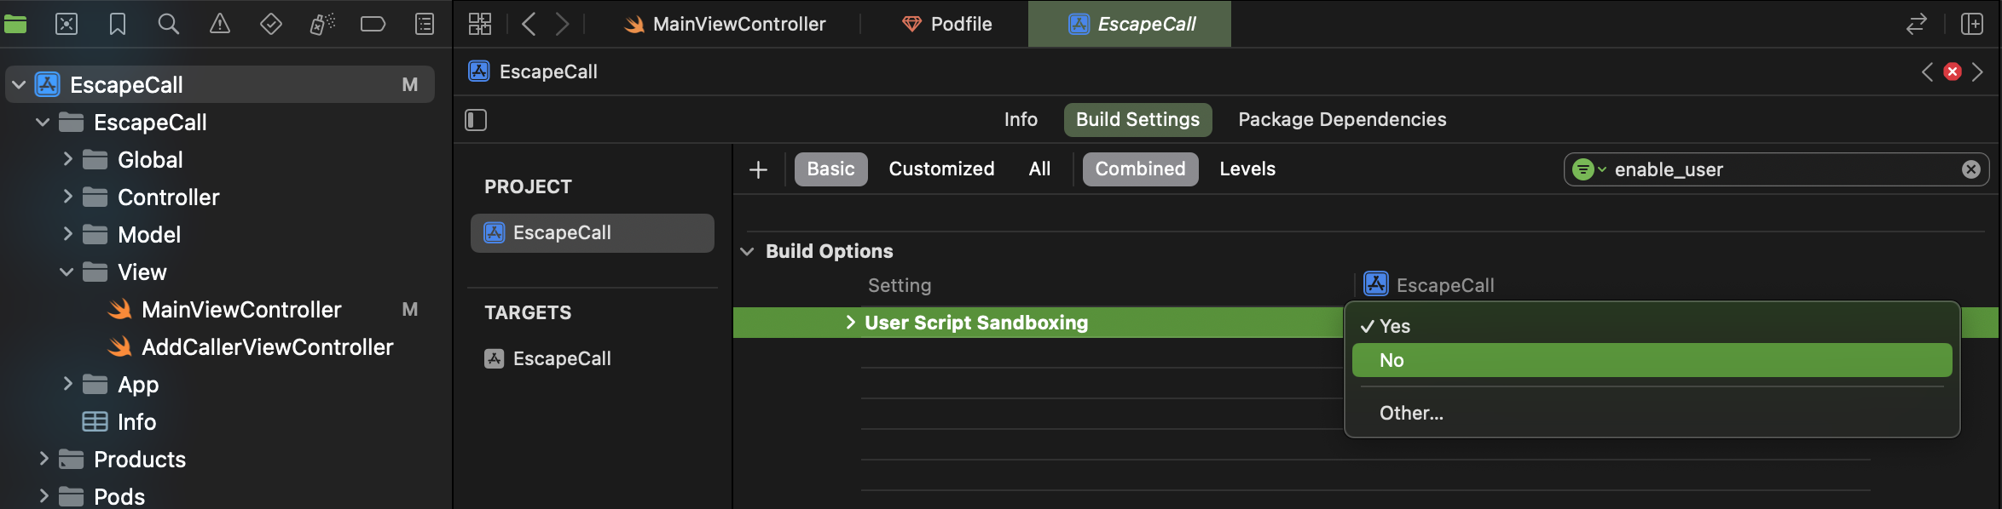
Task: Open the issue navigator warning icon
Action: point(220,24)
